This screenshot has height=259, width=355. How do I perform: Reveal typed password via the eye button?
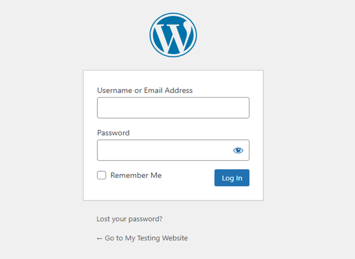click(x=238, y=150)
